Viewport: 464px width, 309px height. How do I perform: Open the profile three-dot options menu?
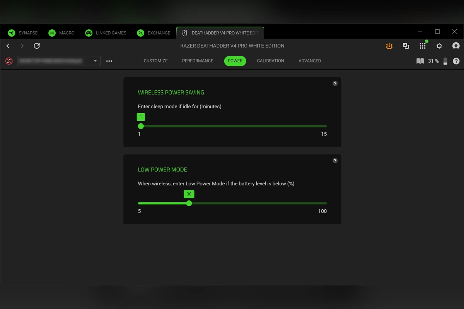109,61
